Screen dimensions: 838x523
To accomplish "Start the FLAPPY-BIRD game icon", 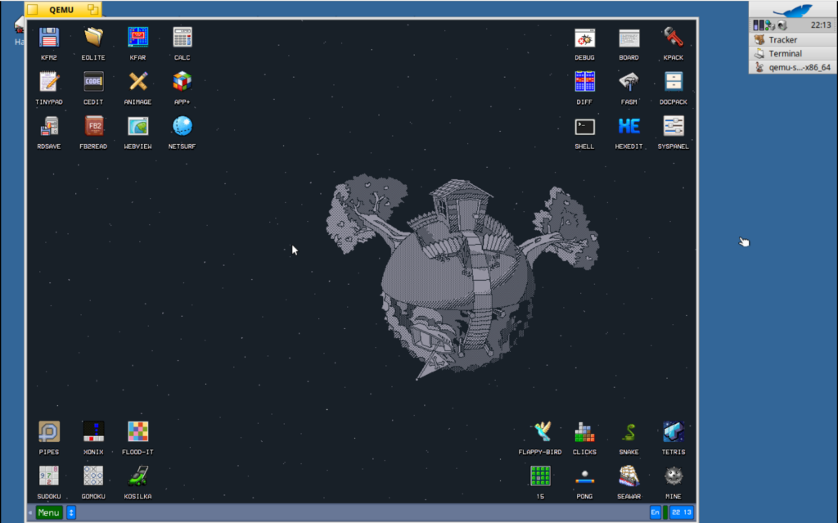I will [x=540, y=432].
